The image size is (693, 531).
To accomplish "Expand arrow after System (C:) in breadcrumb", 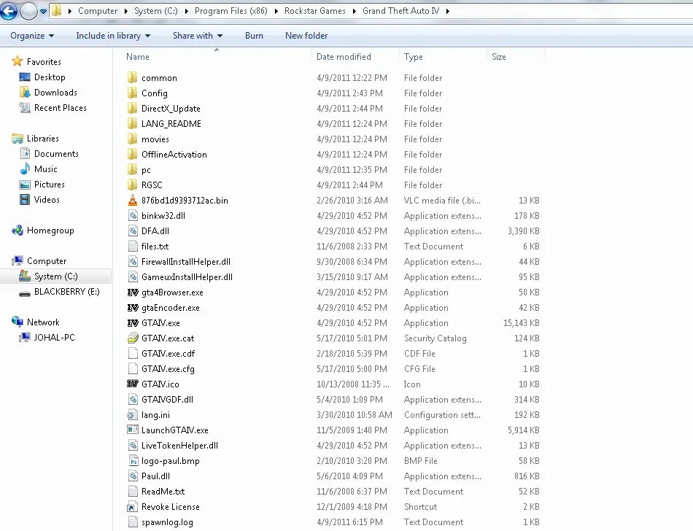I will 186,11.
